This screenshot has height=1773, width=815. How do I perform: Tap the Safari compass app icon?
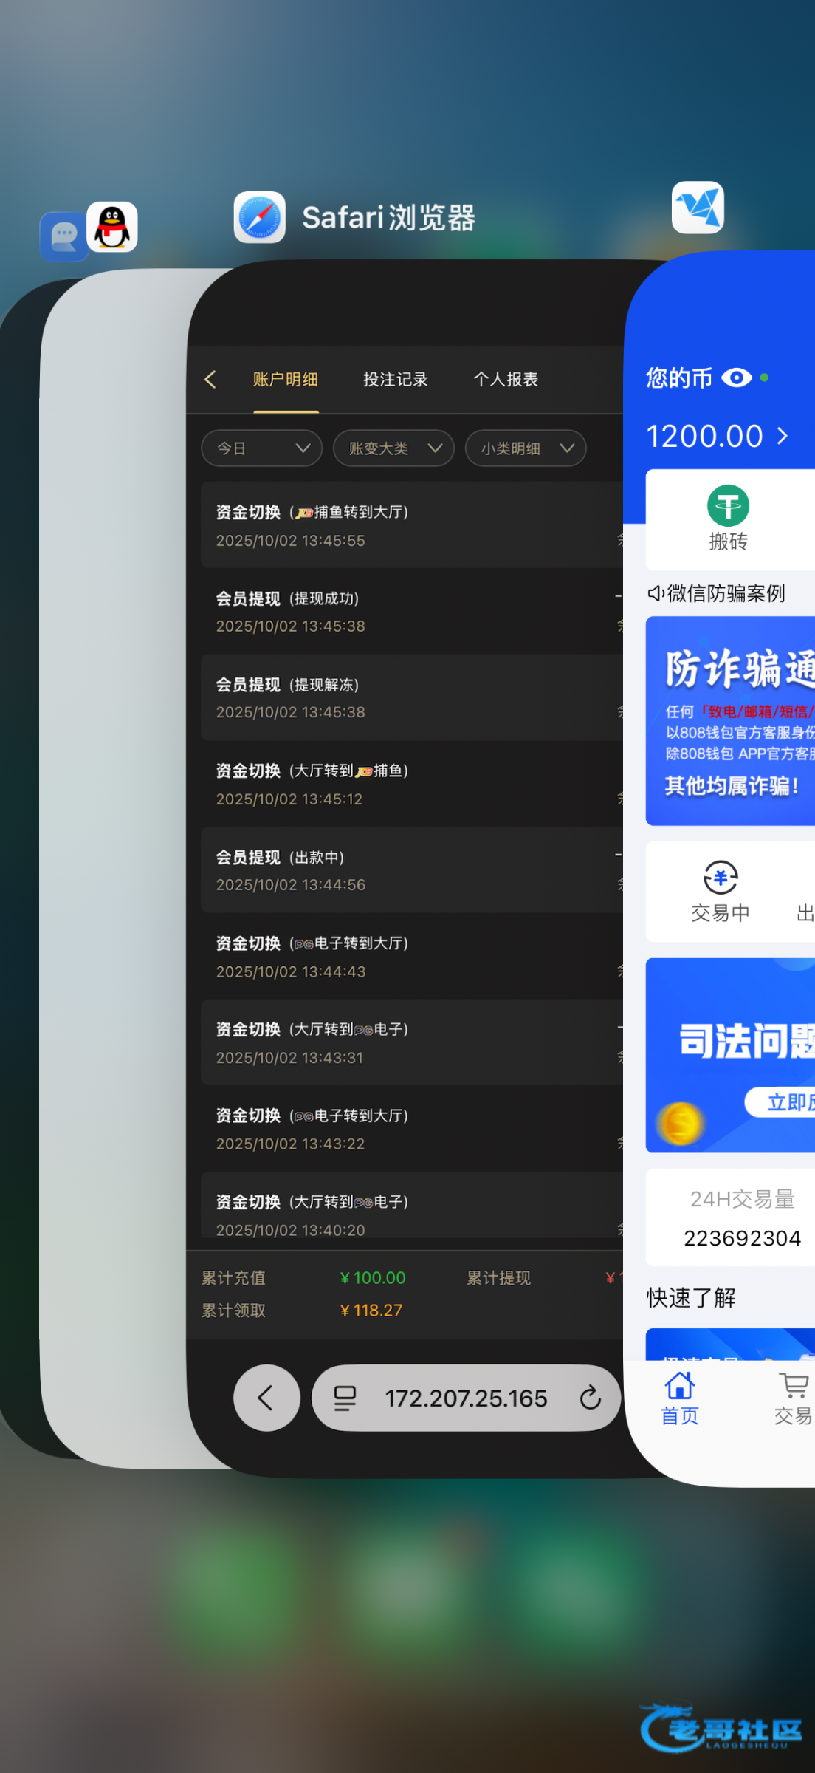coord(259,217)
